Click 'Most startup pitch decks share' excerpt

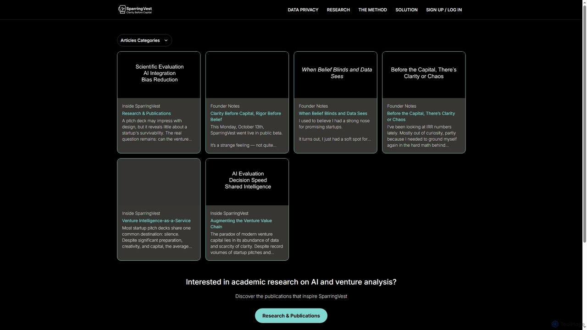pyautogui.click(x=157, y=237)
